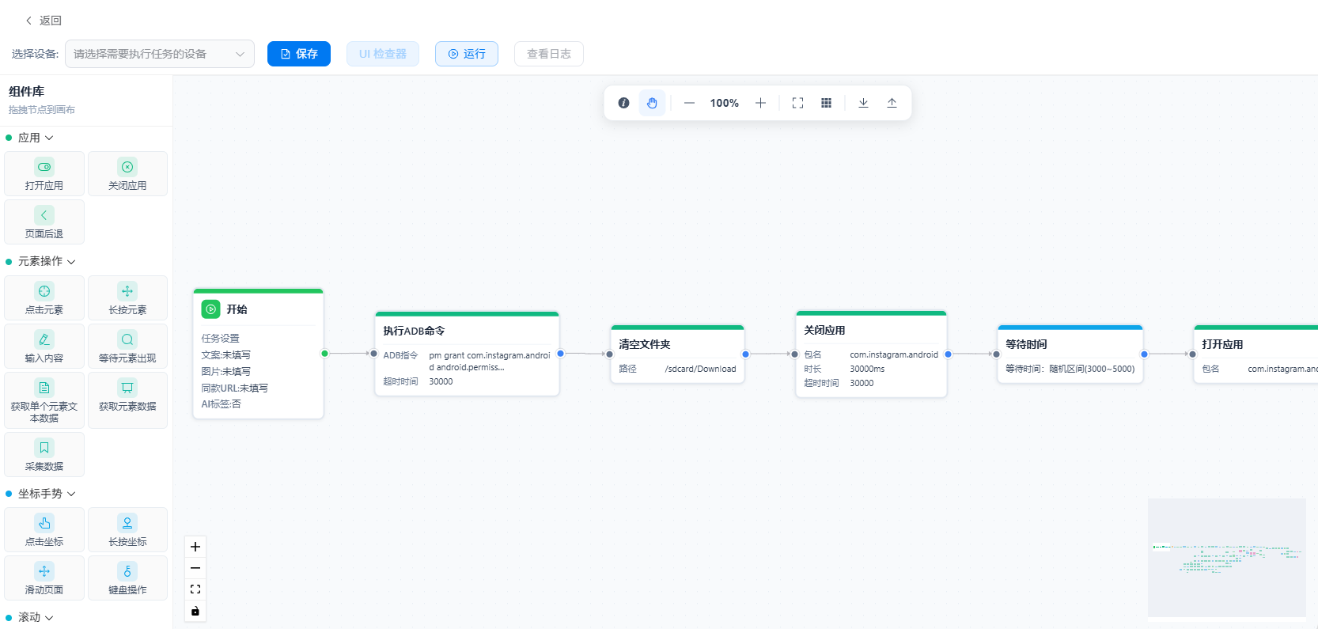Select the 滑动页面 component icon

44,571
